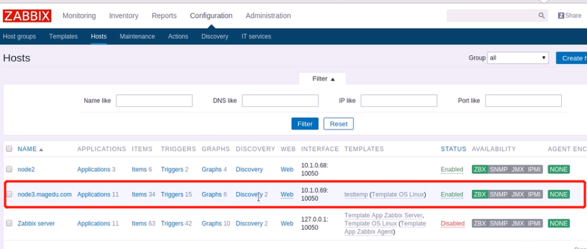Go to Discovery submenu
The height and width of the screenshot is (249, 587).
(215, 36)
